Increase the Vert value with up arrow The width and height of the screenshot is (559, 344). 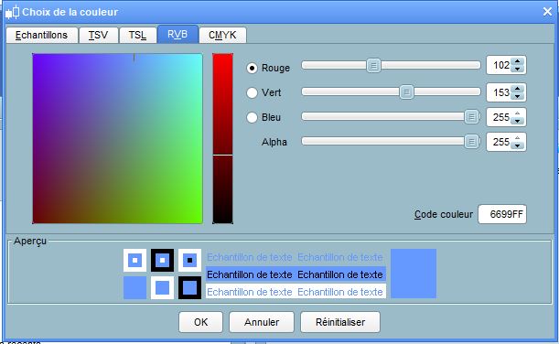(x=517, y=89)
